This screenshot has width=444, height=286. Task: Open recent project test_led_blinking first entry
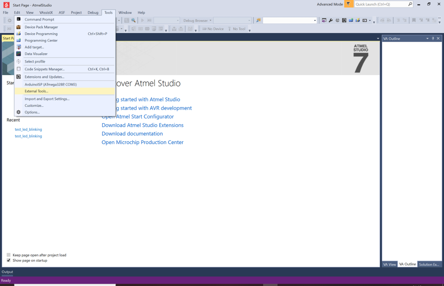tap(28, 129)
